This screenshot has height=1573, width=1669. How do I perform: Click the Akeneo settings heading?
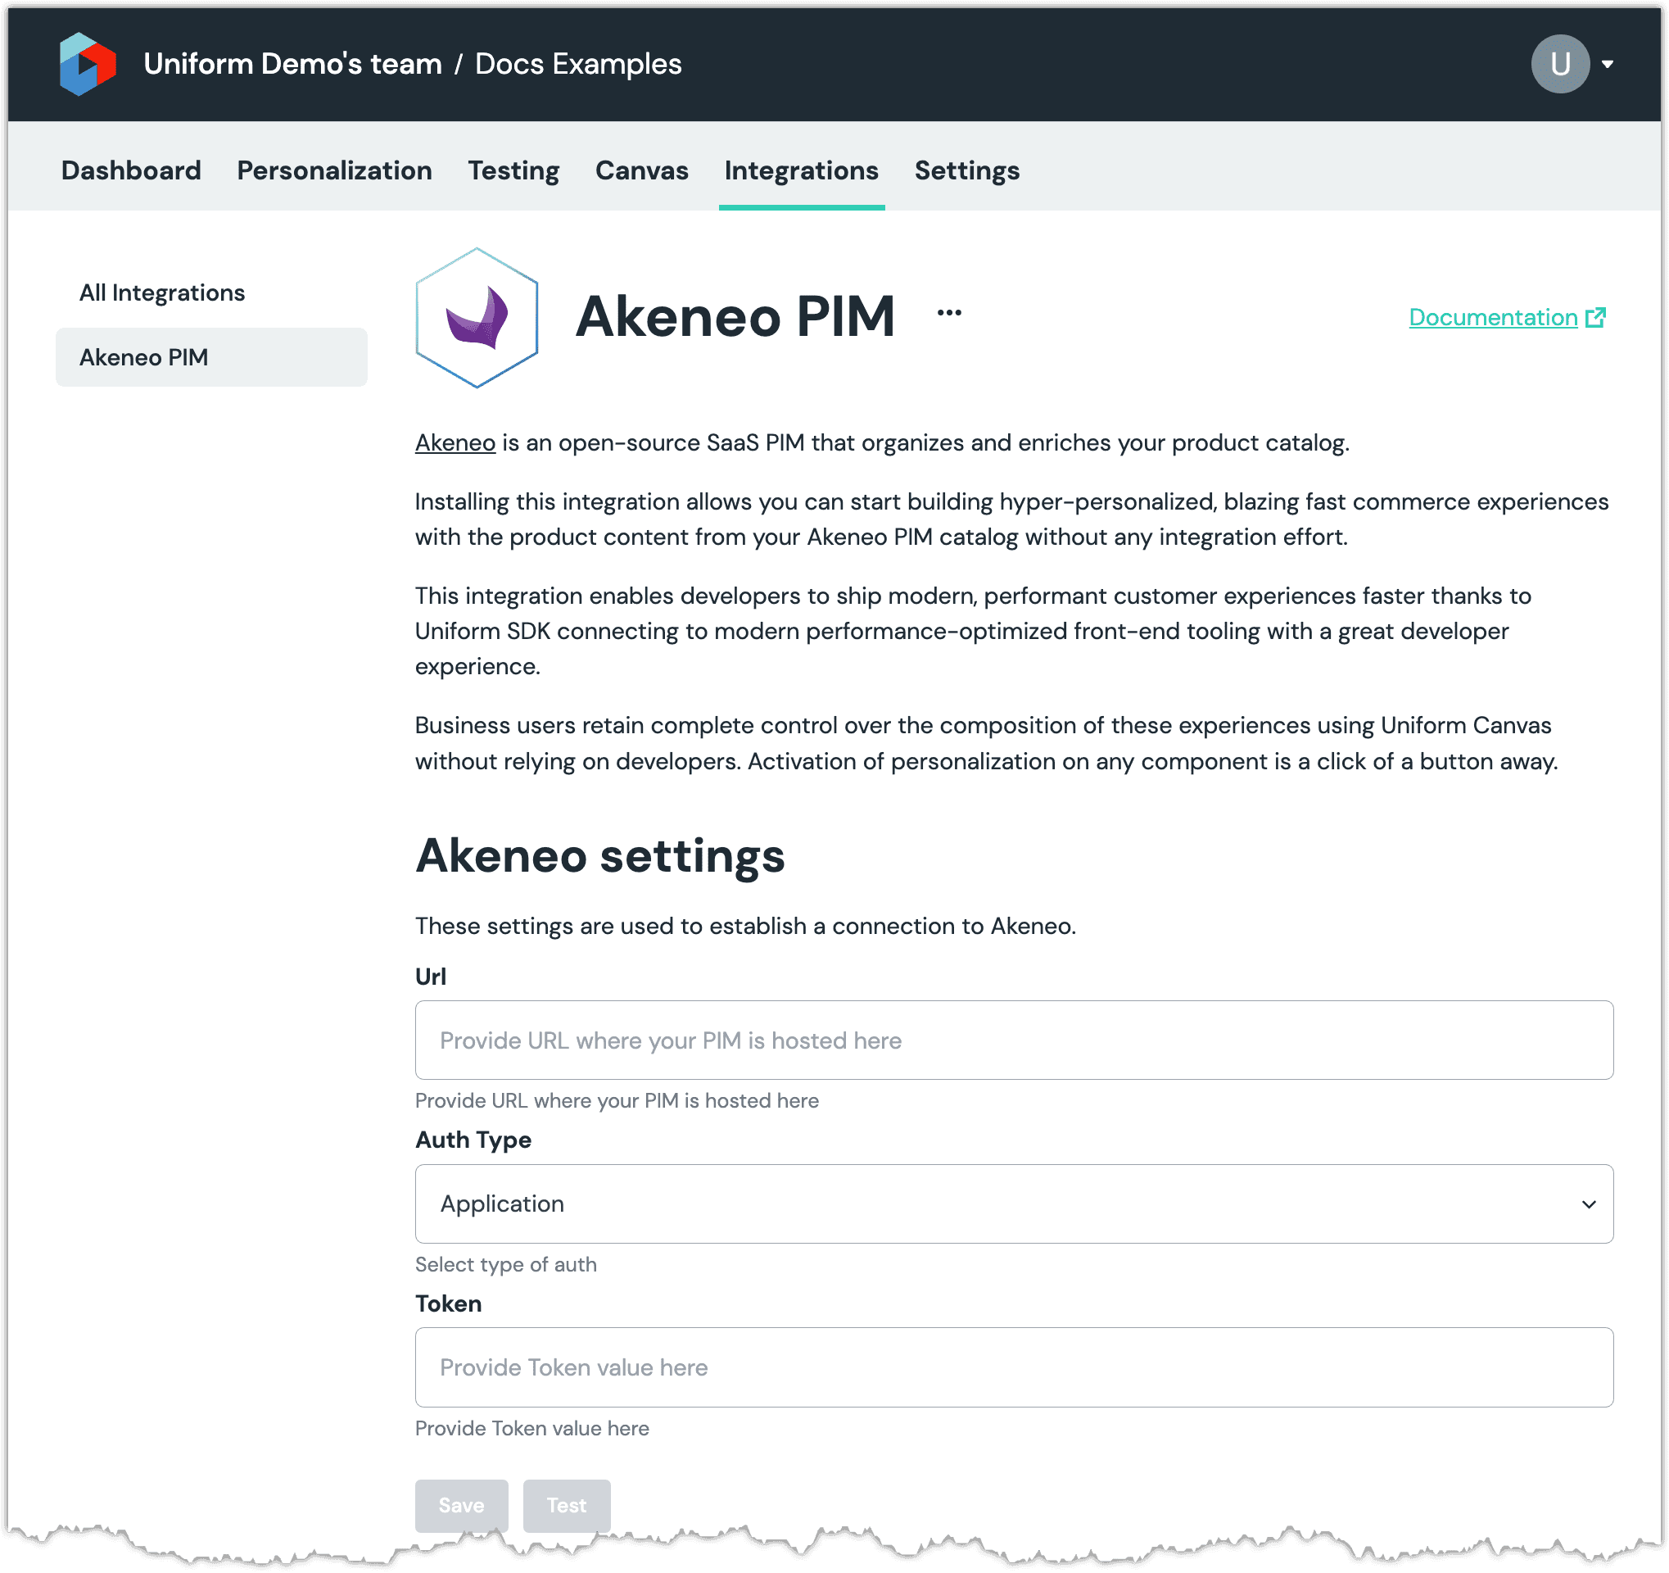coord(600,856)
